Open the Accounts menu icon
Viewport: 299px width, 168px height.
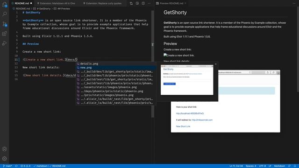(x=4, y=149)
